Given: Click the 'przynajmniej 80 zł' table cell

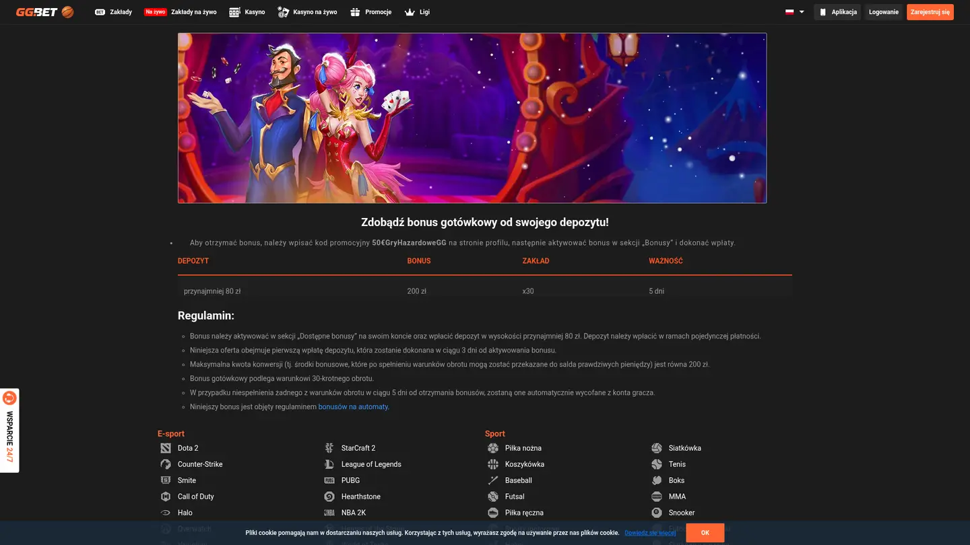Looking at the screenshot, I should [212, 291].
